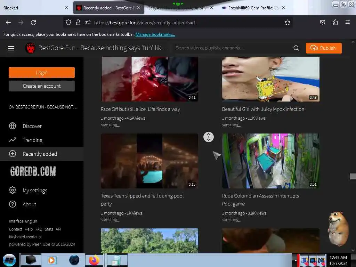Click the About question mark icon

tap(13, 204)
